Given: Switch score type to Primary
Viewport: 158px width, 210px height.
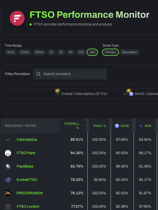Looking at the screenshot, I should point(111,52).
